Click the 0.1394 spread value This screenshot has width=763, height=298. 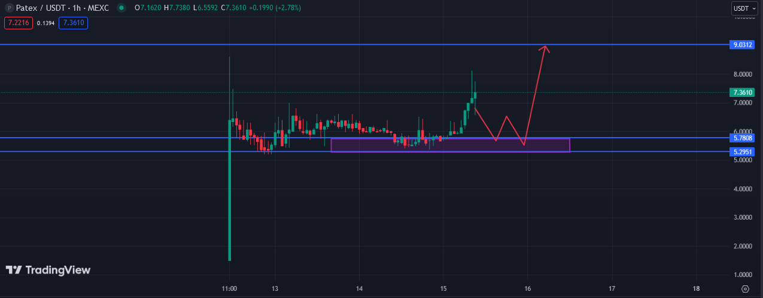click(45, 23)
